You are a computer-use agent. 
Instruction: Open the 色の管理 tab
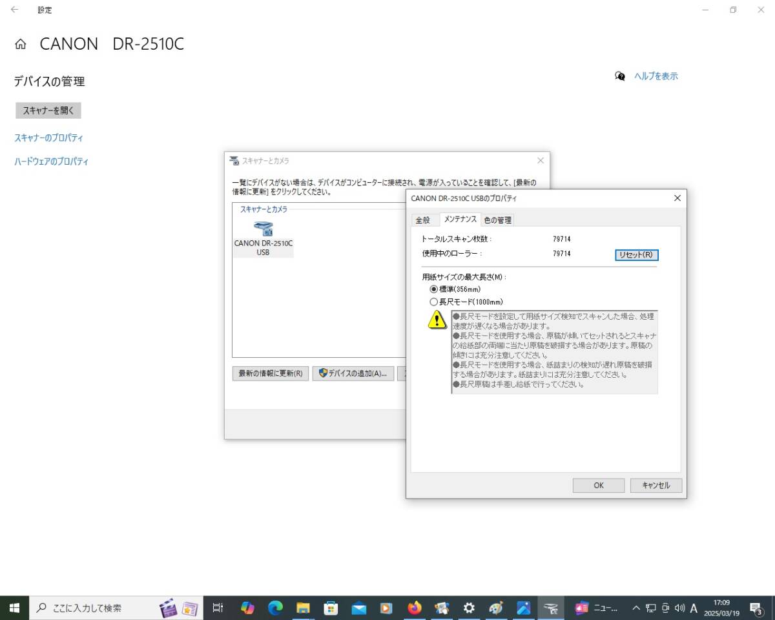click(x=497, y=220)
